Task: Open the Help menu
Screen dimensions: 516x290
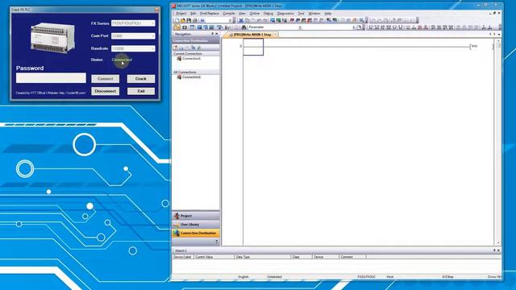Action: 328,14
